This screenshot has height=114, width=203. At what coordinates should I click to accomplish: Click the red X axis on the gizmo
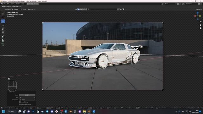pos(195,16)
